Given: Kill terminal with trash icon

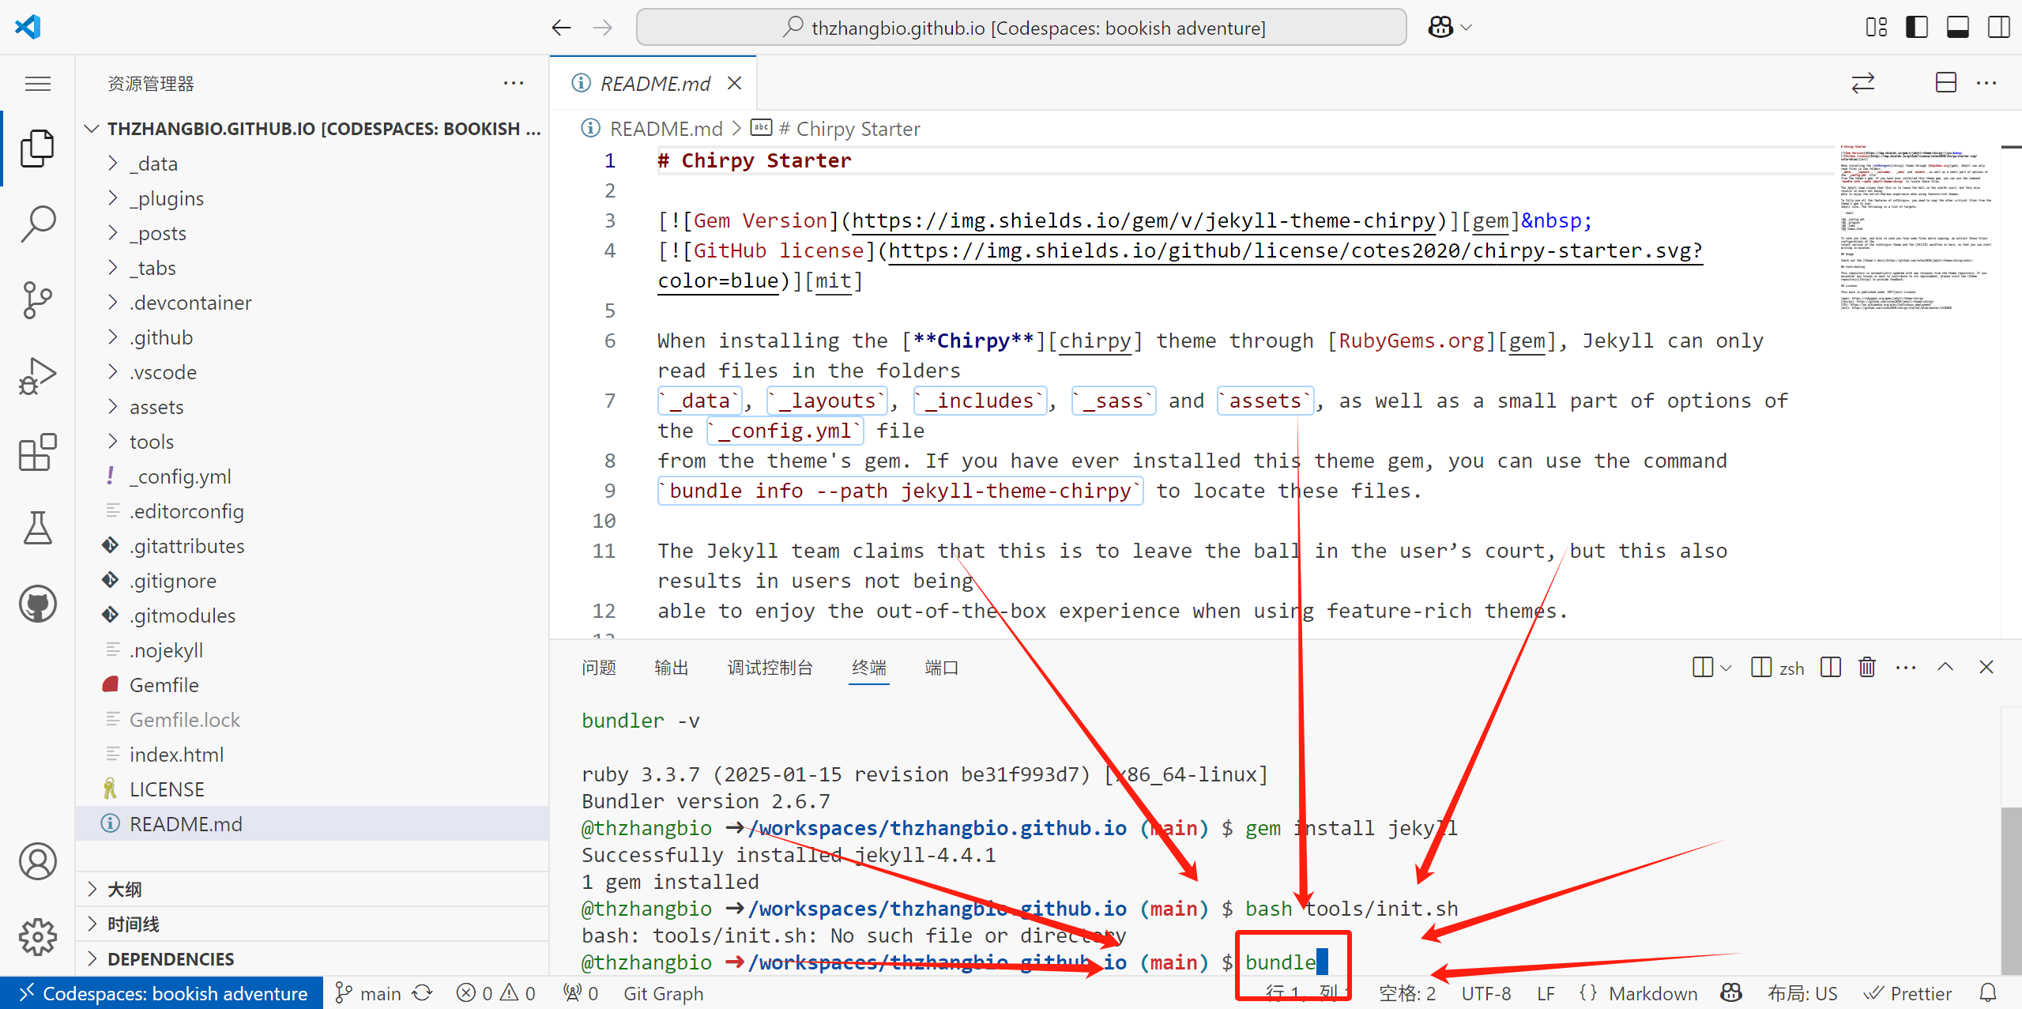Looking at the screenshot, I should 1866,668.
